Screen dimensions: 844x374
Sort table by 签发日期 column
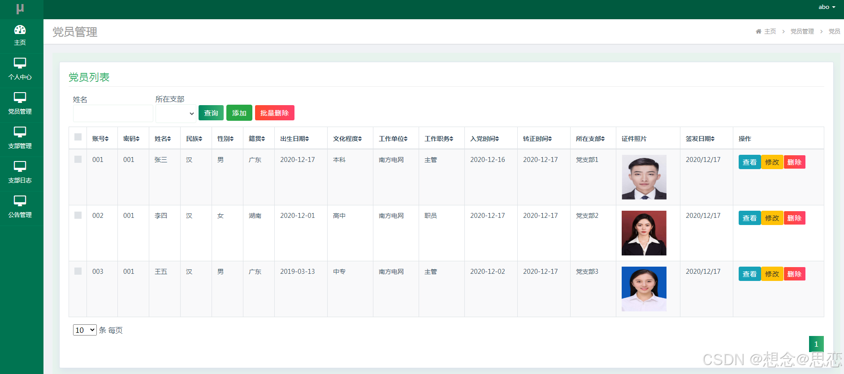(700, 139)
